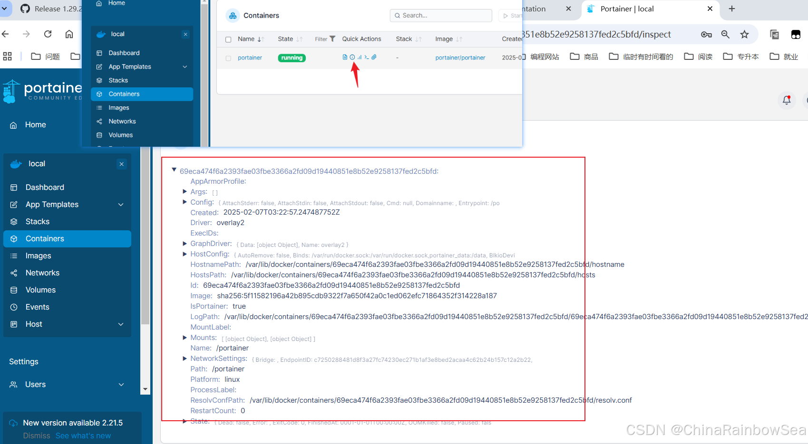Open Images in the main sidebar
Screen dimensions: 808x444
pos(67,256)
